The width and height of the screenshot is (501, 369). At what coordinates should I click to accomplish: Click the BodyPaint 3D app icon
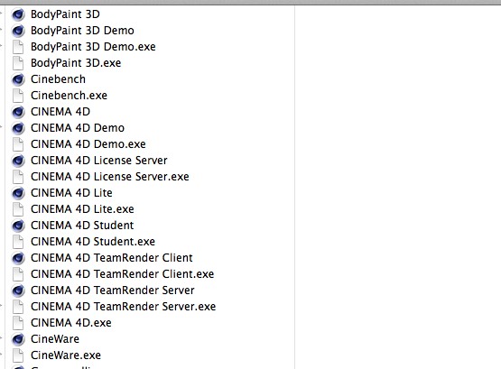(18, 14)
